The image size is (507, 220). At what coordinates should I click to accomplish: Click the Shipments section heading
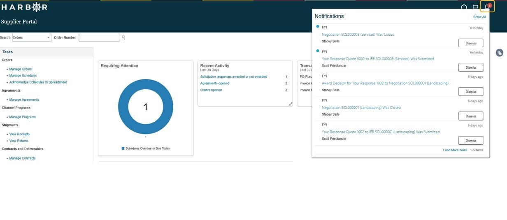10,125
